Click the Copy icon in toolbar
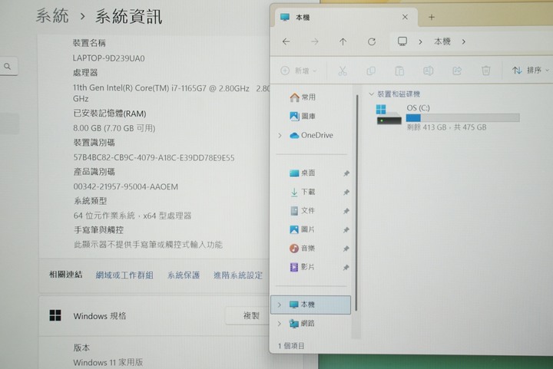553x369 pixels. pos(371,71)
